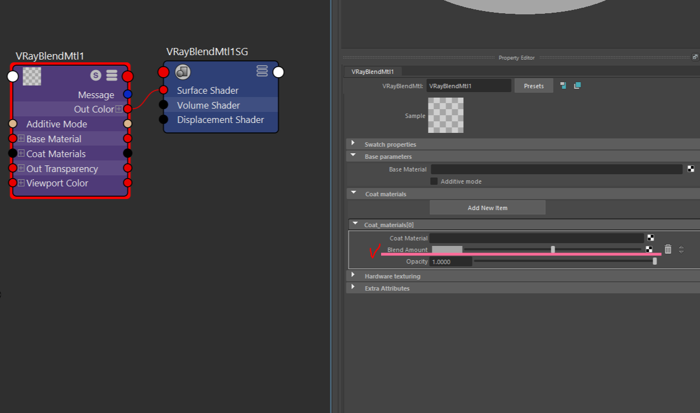Click the Out Transparency input port
The width and height of the screenshot is (700, 413).
[13, 168]
